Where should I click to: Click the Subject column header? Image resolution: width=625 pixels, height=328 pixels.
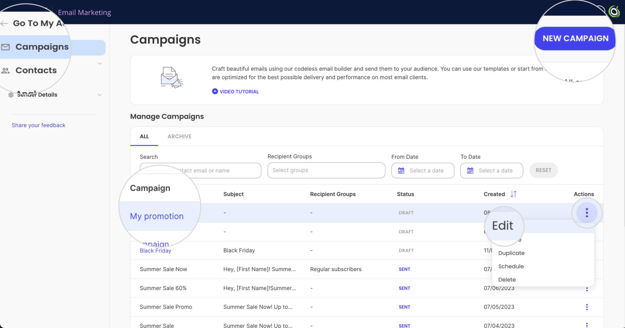234,194
